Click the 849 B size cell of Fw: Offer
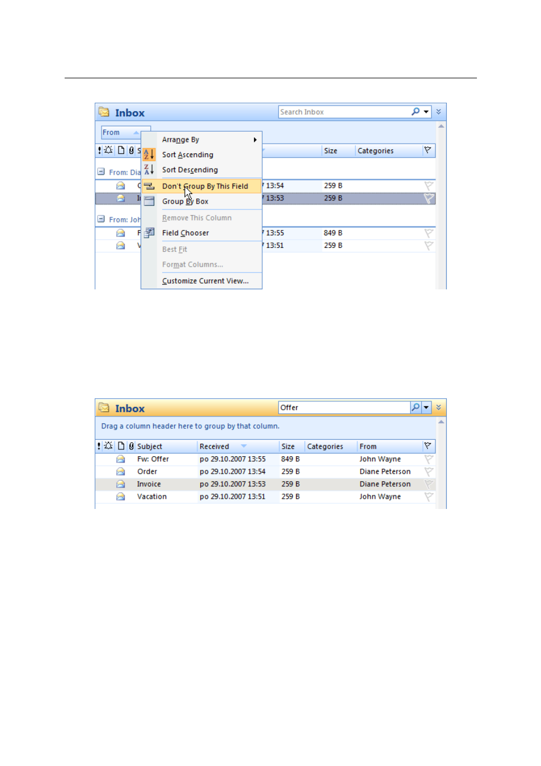541x766 pixels. 290,459
